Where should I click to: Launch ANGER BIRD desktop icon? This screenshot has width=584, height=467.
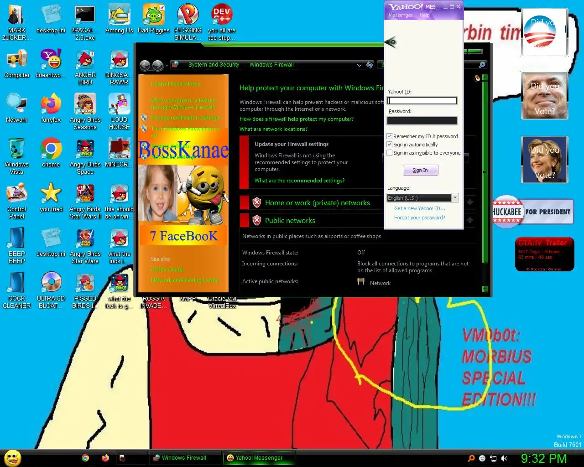point(85,67)
